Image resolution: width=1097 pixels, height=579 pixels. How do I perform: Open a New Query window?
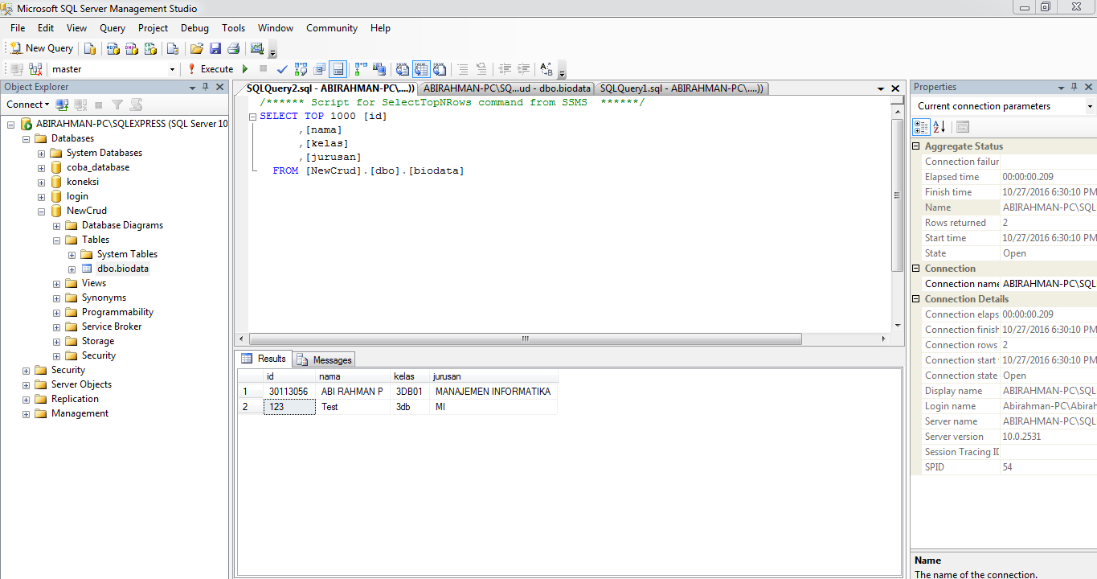point(40,48)
